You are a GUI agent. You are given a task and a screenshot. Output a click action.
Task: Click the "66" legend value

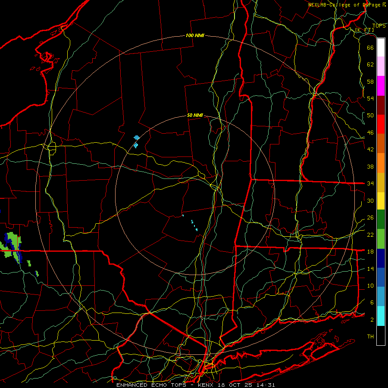pos(370,47)
